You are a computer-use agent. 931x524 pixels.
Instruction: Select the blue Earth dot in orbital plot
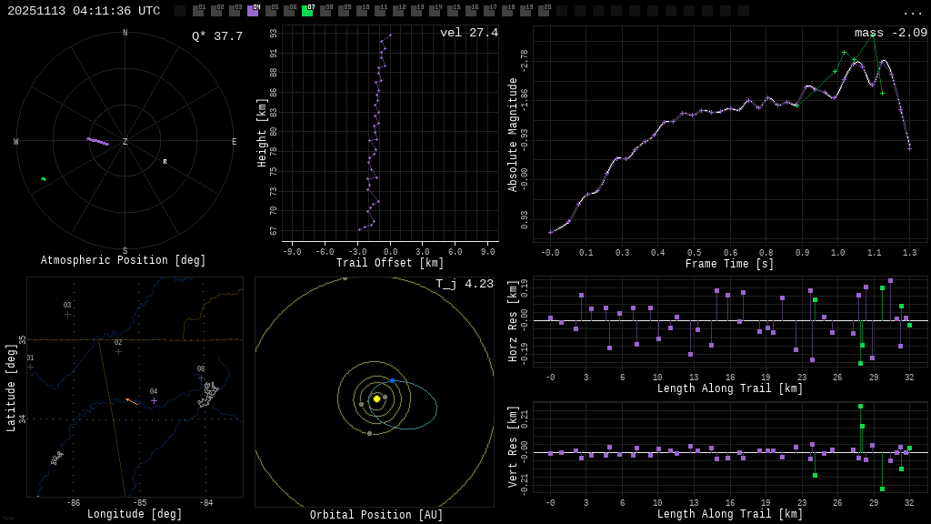pyautogui.click(x=392, y=380)
